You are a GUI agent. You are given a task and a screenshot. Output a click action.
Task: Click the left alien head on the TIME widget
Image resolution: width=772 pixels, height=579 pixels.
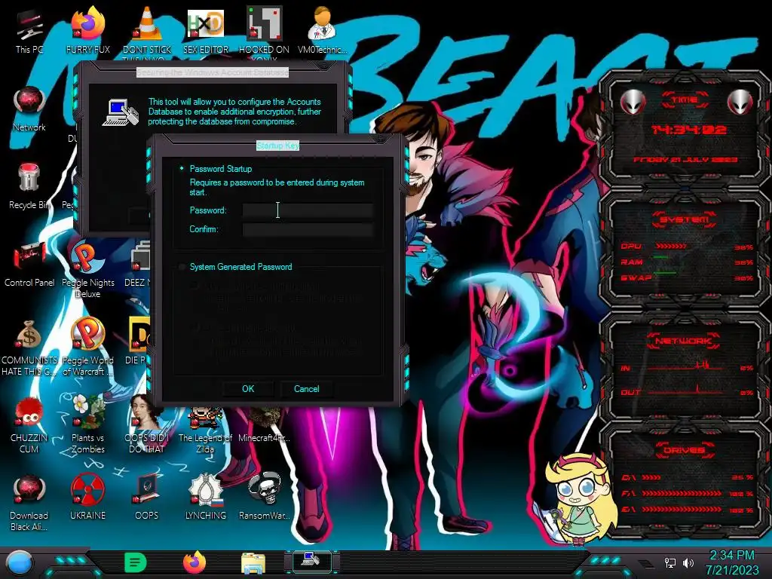pos(633,103)
